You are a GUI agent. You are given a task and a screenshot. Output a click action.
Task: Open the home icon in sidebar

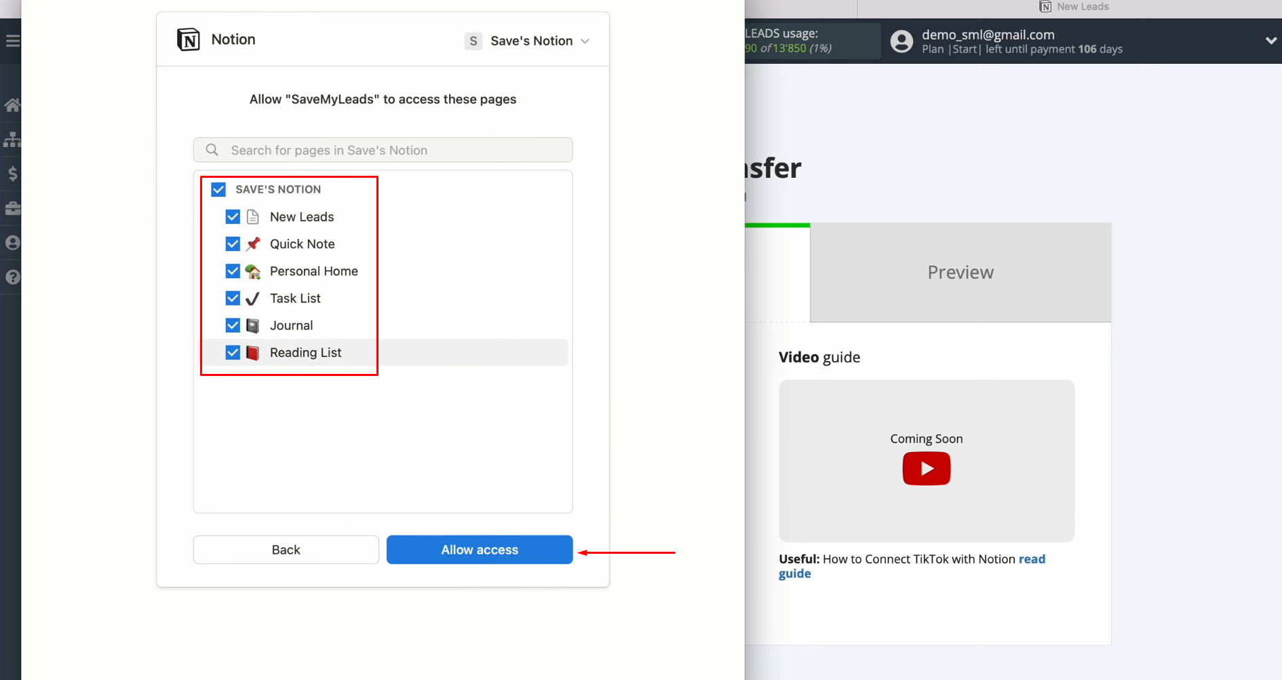[x=12, y=105]
